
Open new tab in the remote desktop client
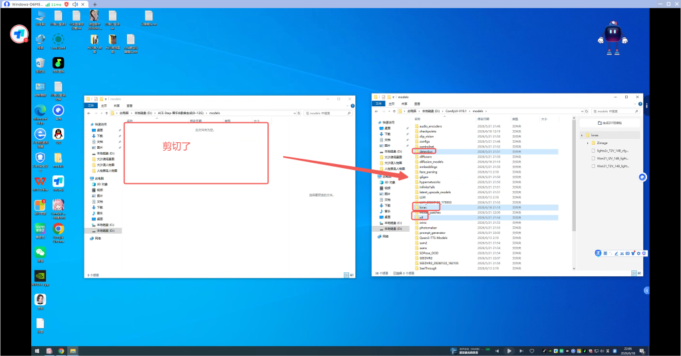pyautogui.click(x=94, y=5)
